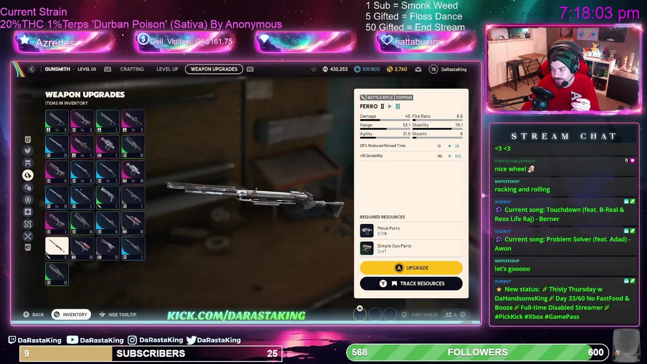
Task: Select the bandage category icon in sidebar
Action: coord(28,224)
